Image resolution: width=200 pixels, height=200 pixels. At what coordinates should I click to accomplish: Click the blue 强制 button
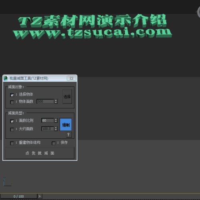[x=66, y=124]
